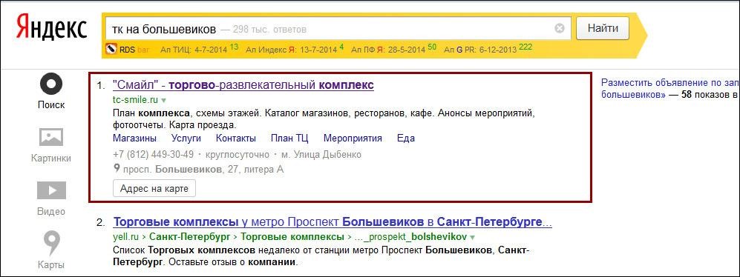Click Ап ТИЦ: 4-7-2014 in RDS bar
This screenshot has height=277, width=740.
click(x=200, y=49)
